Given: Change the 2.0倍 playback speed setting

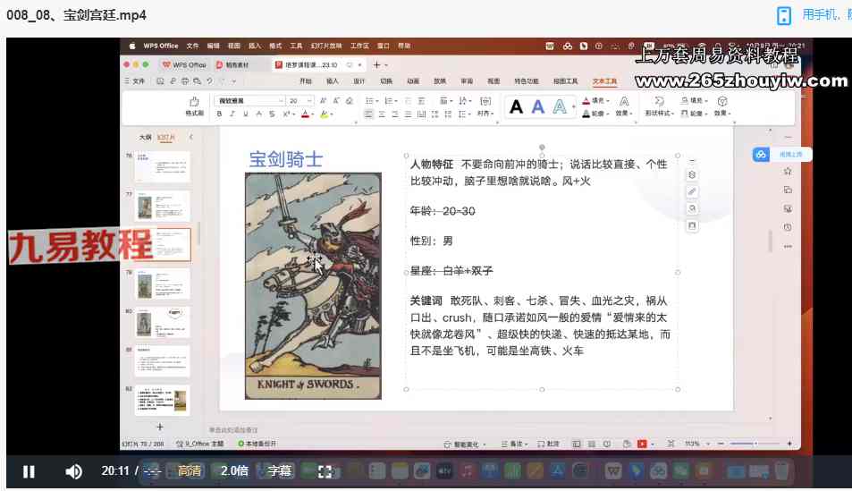Looking at the screenshot, I should point(234,471).
